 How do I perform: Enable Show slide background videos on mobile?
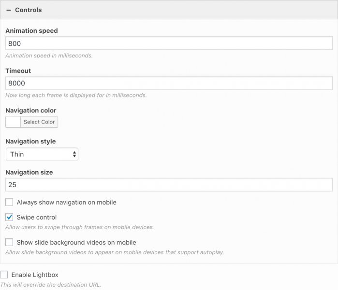9,242
